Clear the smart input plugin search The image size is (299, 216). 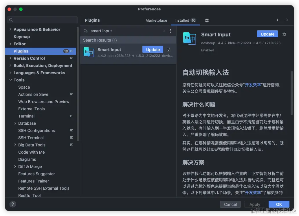(x=164, y=31)
